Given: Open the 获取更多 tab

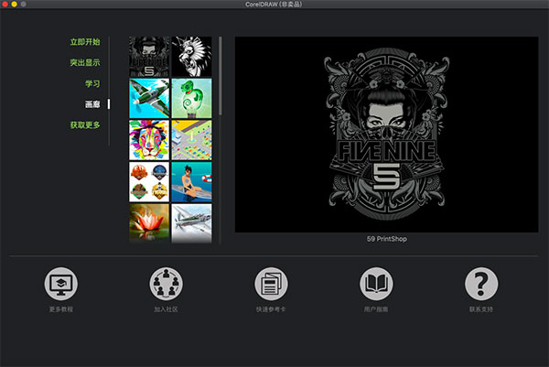Looking at the screenshot, I should (x=85, y=125).
